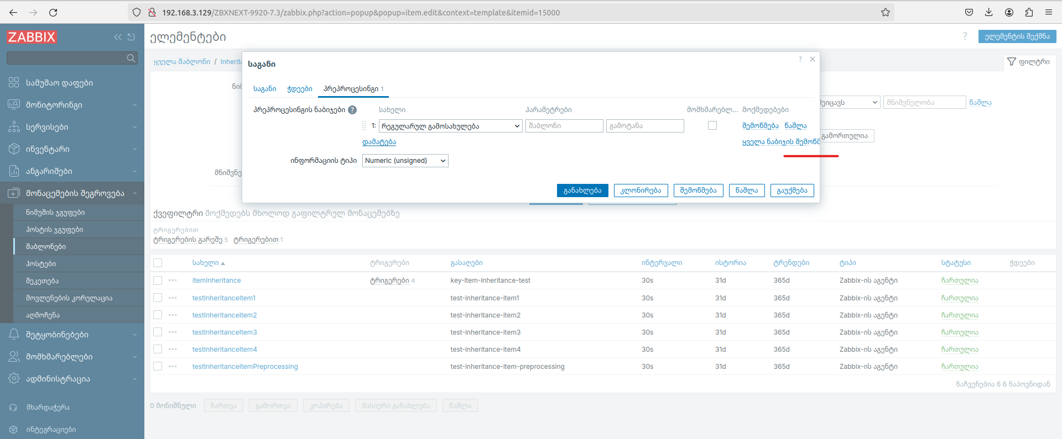Toggle select-all checkbox in table header
Viewport: 1062px width, 439px height.
pyautogui.click(x=158, y=263)
